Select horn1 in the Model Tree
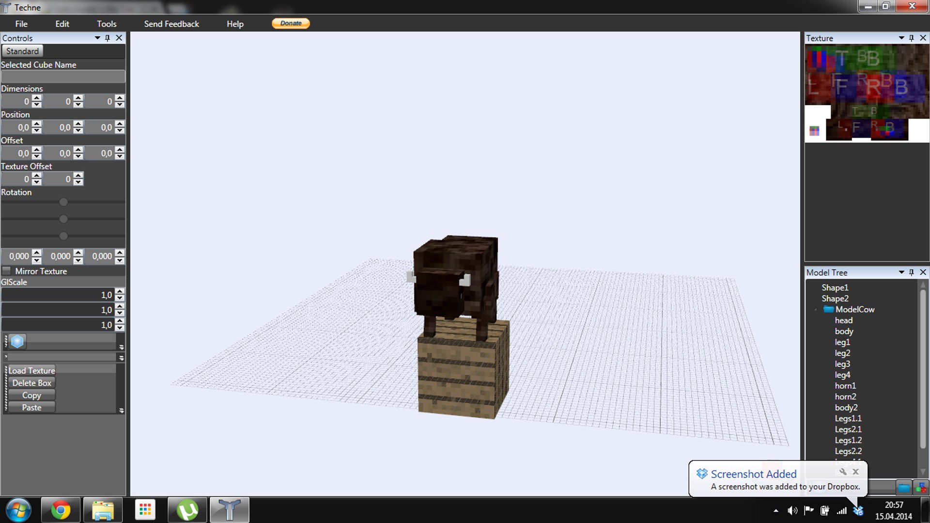 [x=845, y=386]
